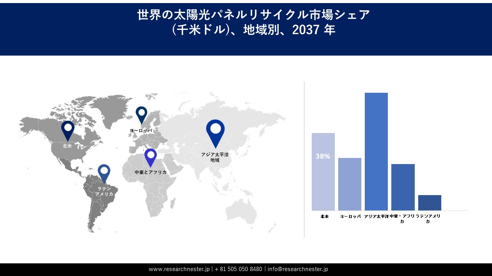Click the 38% data label
492x276 pixels.
pyautogui.click(x=323, y=156)
